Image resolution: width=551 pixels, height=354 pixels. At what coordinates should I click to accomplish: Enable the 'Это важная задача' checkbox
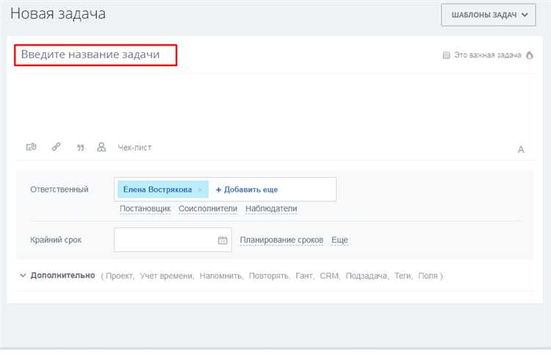446,55
